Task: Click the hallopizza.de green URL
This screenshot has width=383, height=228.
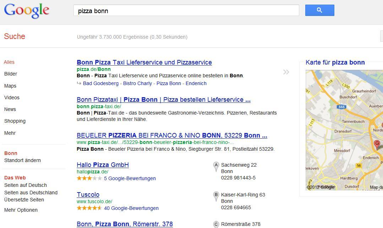Action: point(93,172)
